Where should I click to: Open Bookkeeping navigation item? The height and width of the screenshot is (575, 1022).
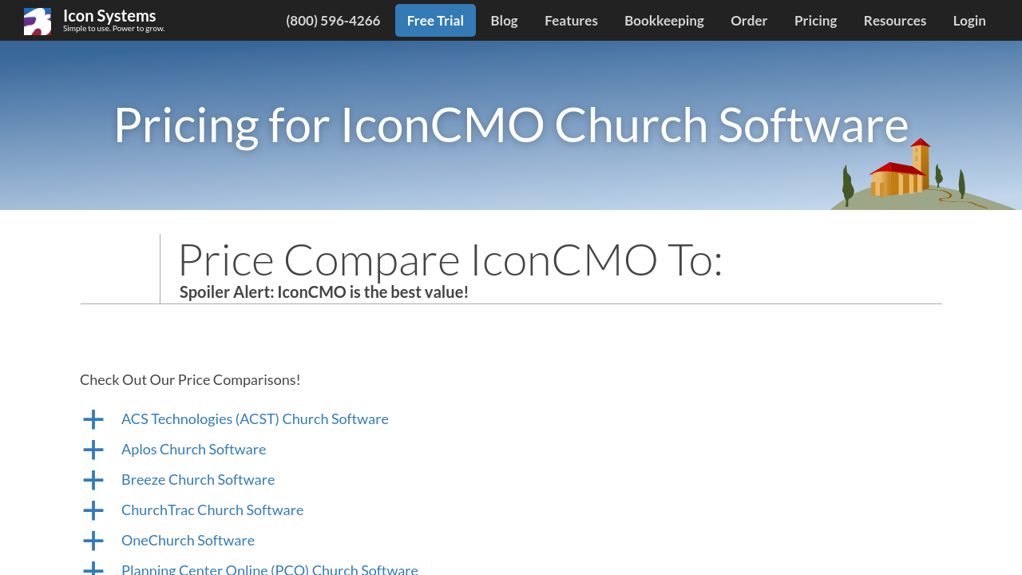[x=664, y=21]
